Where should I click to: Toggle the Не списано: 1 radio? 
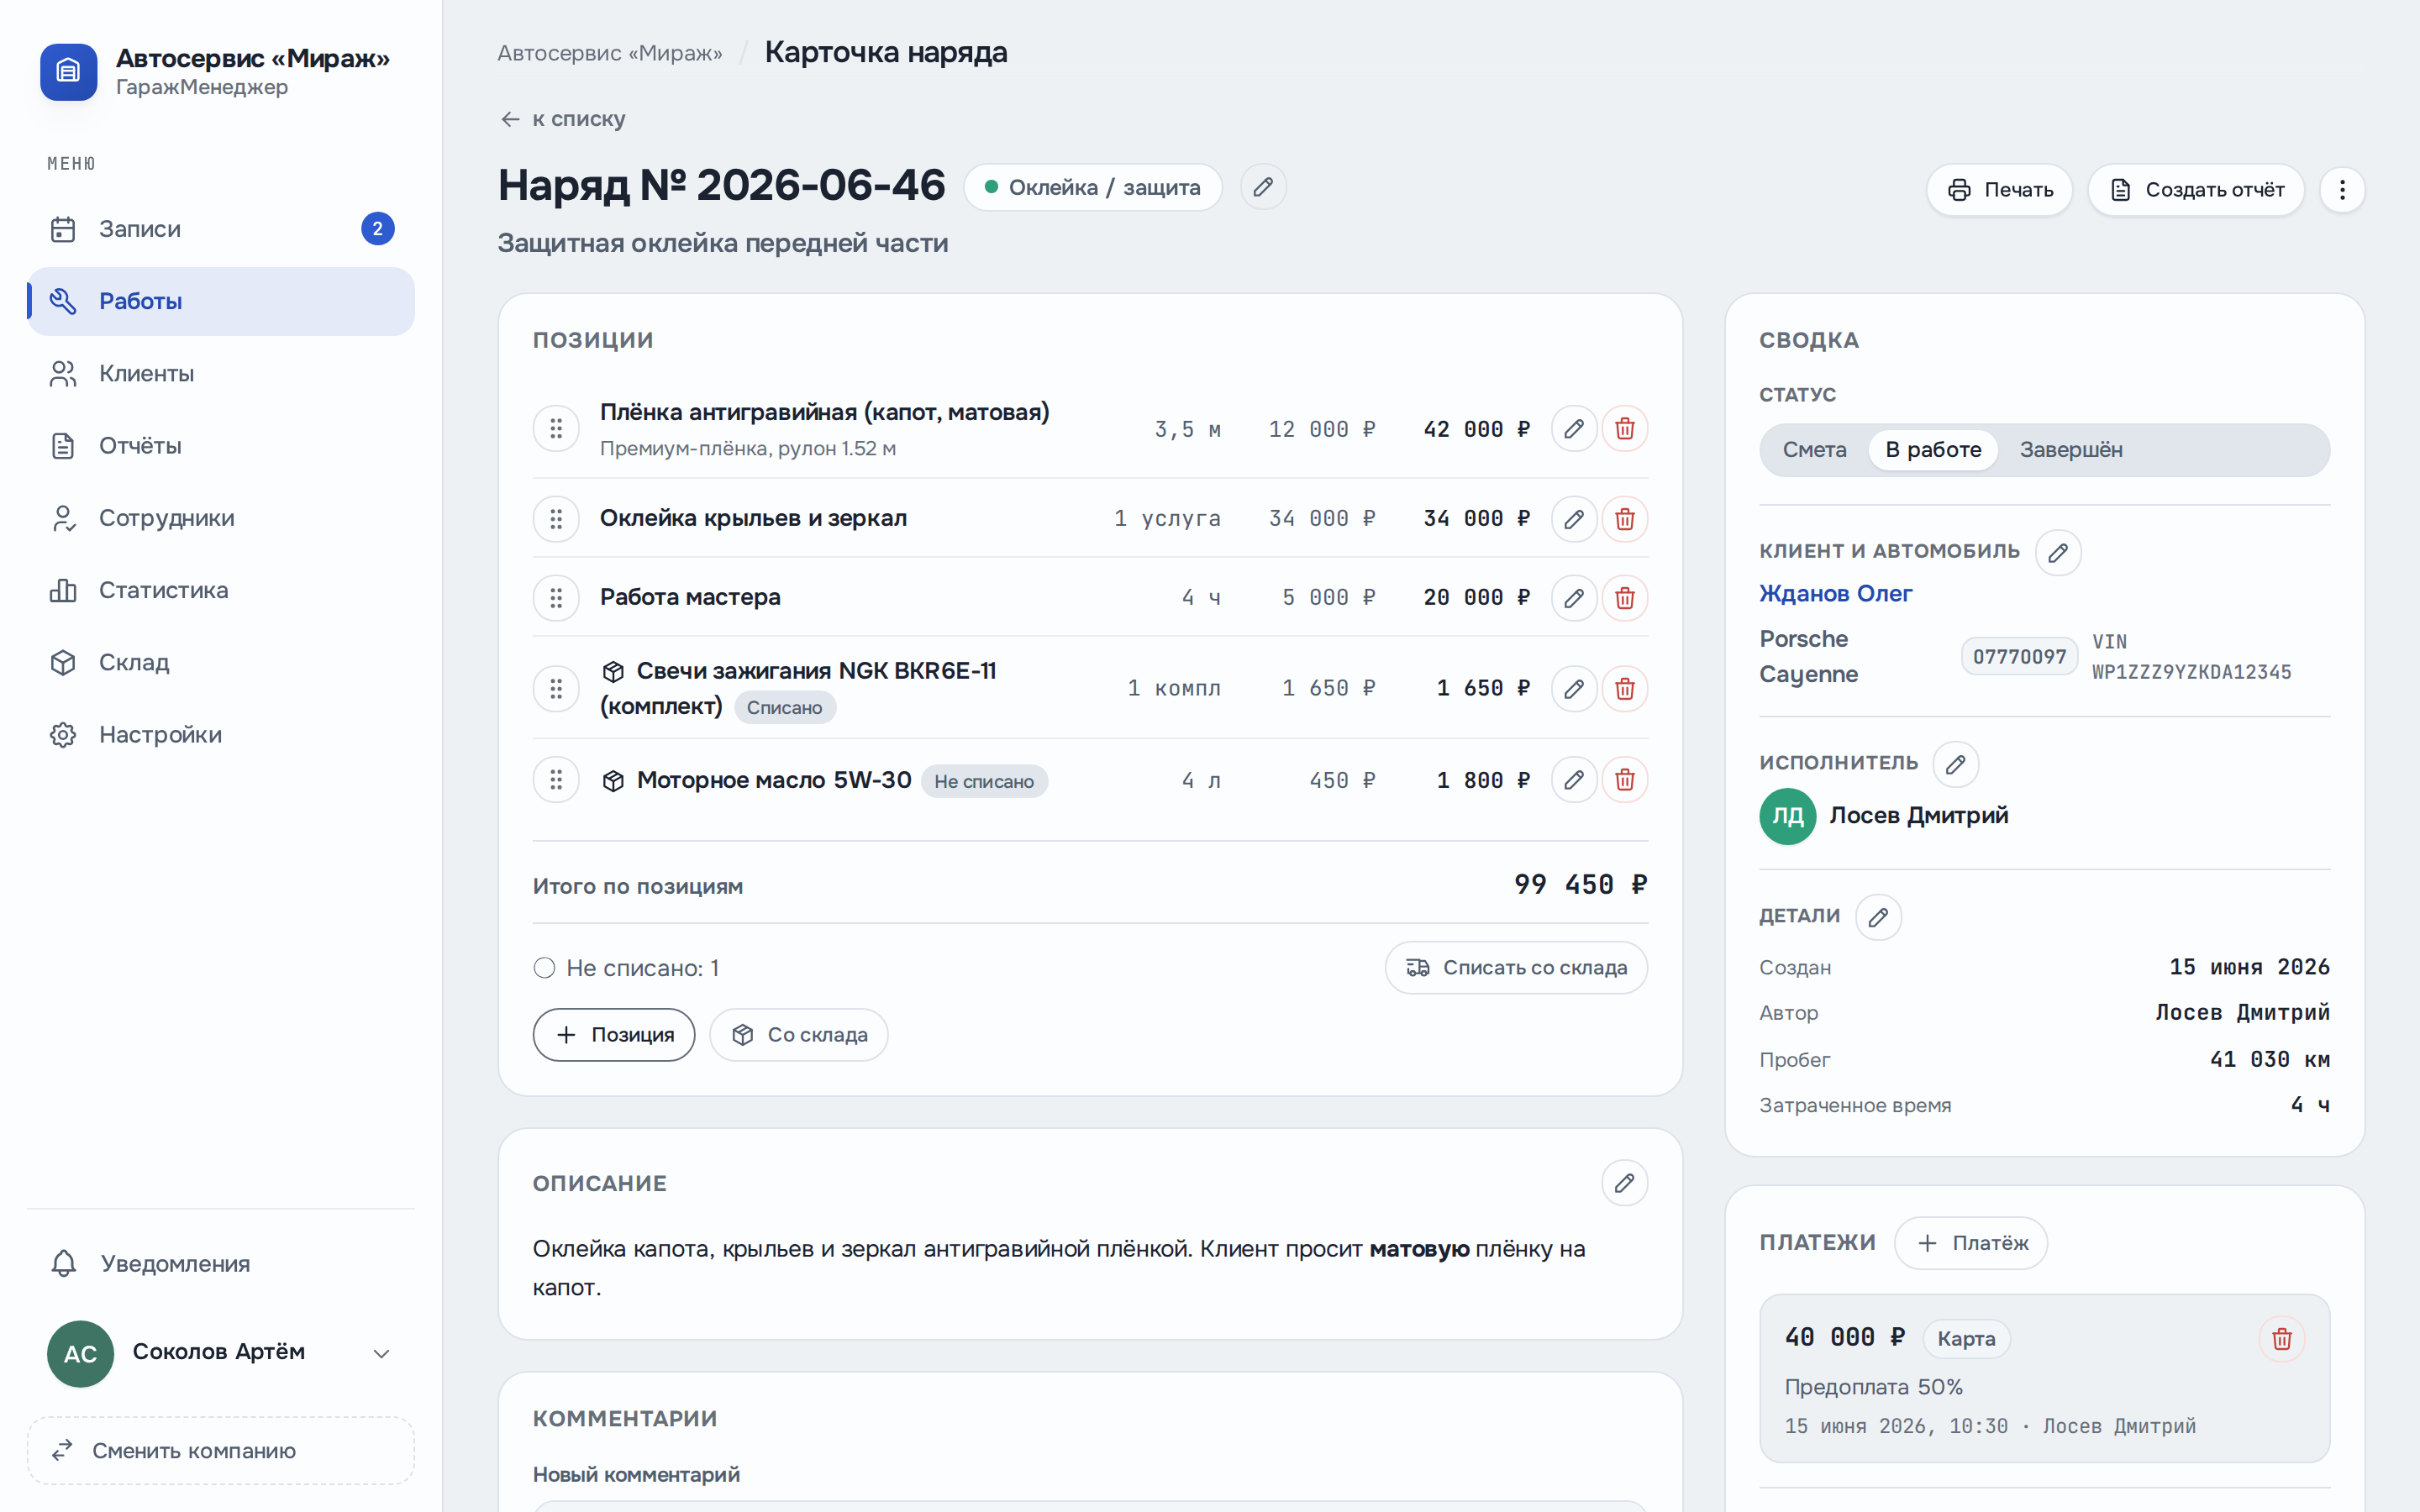(544, 968)
